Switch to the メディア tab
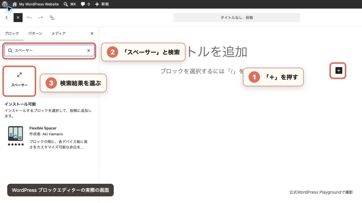The image size is (362, 203). [59, 34]
